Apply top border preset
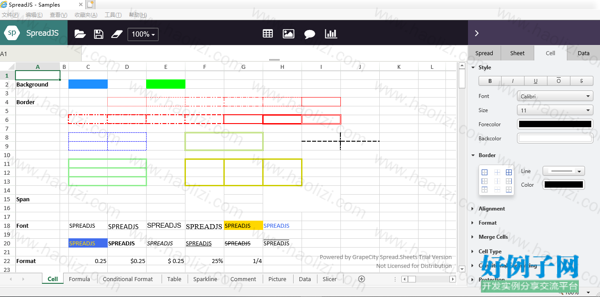Viewport: 600px width, 297px height. [484, 189]
